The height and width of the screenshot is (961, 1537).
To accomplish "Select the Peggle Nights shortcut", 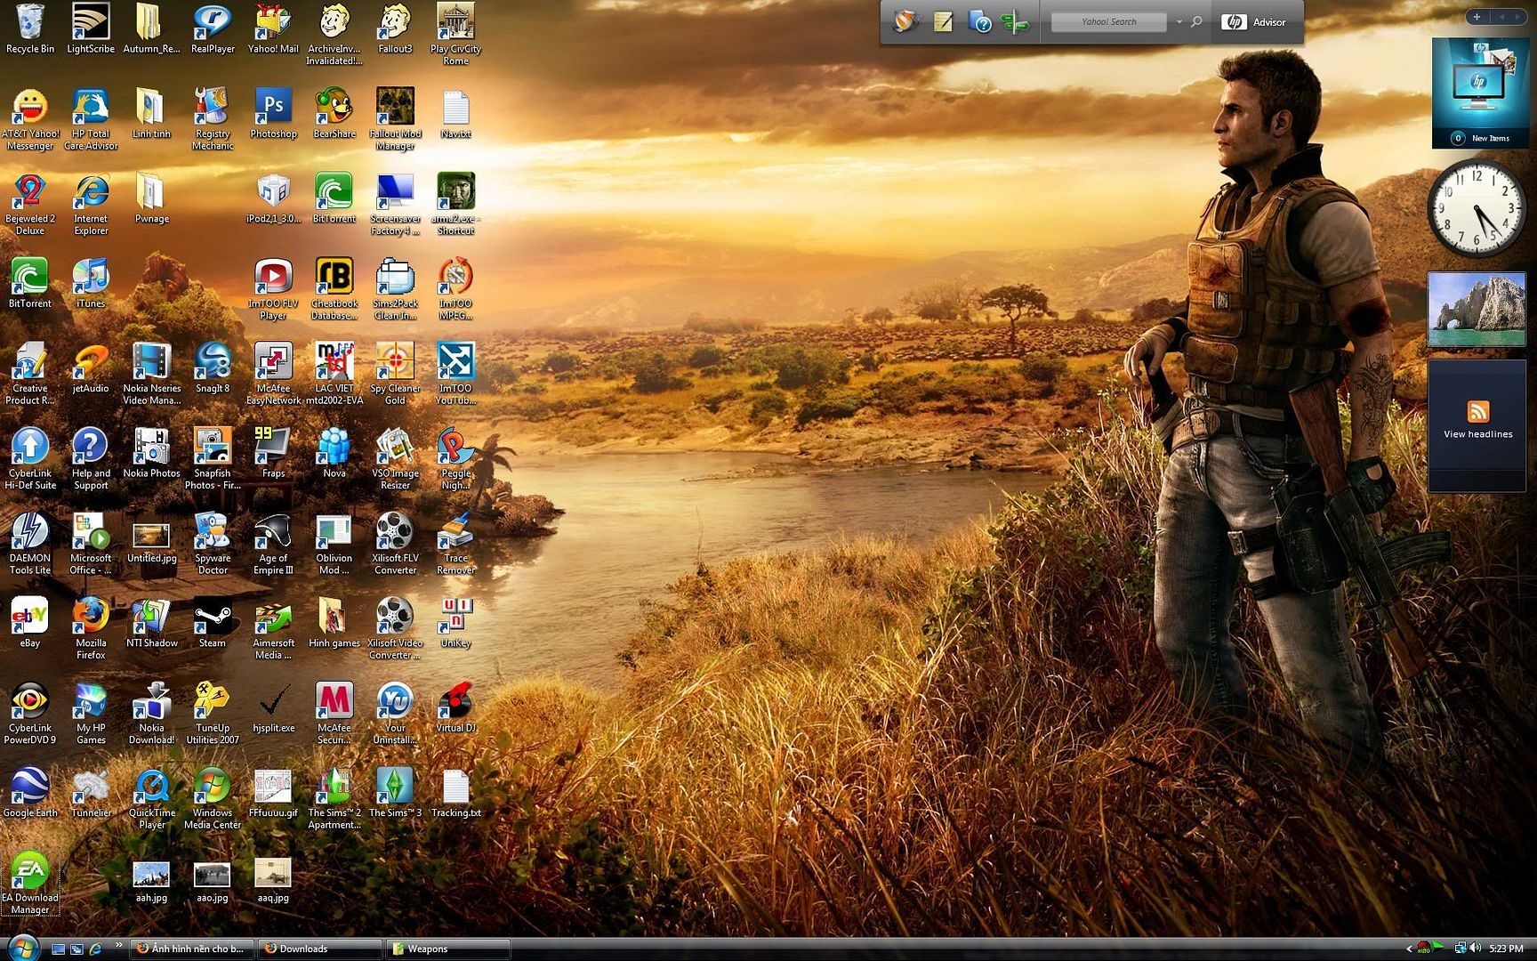I will [455, 458].
